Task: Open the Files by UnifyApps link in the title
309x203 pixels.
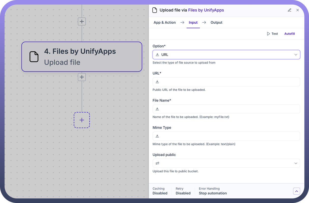Action: [206, 10]
